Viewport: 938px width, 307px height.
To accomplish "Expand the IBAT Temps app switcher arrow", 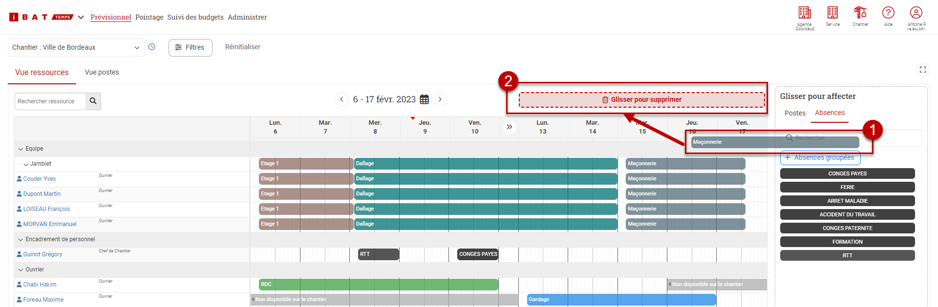I will 81,18.
